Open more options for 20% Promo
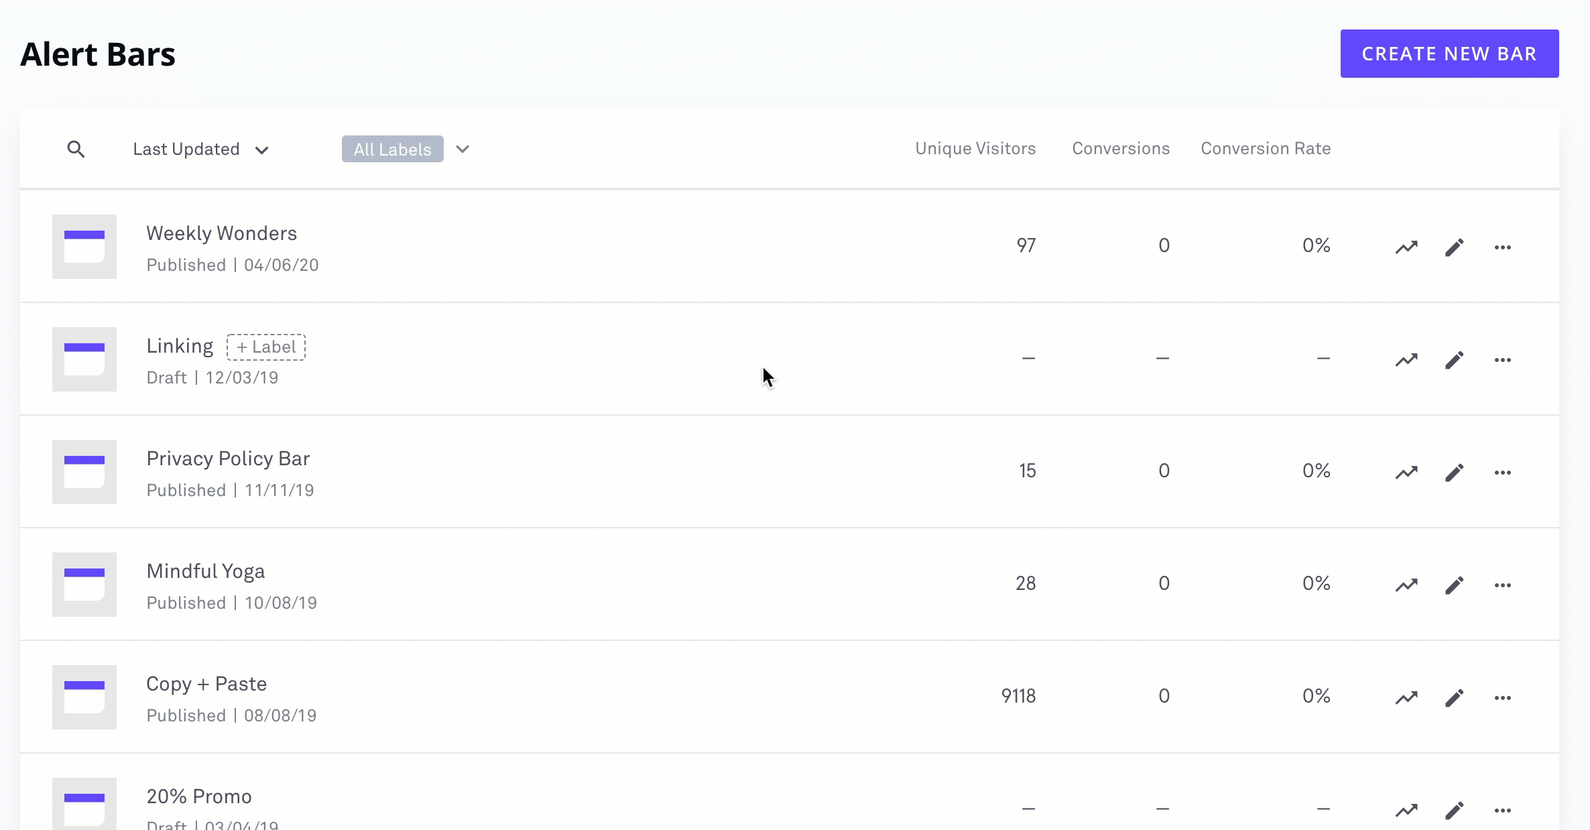The image size is (1590, 830). click(x=1502, y=811)
